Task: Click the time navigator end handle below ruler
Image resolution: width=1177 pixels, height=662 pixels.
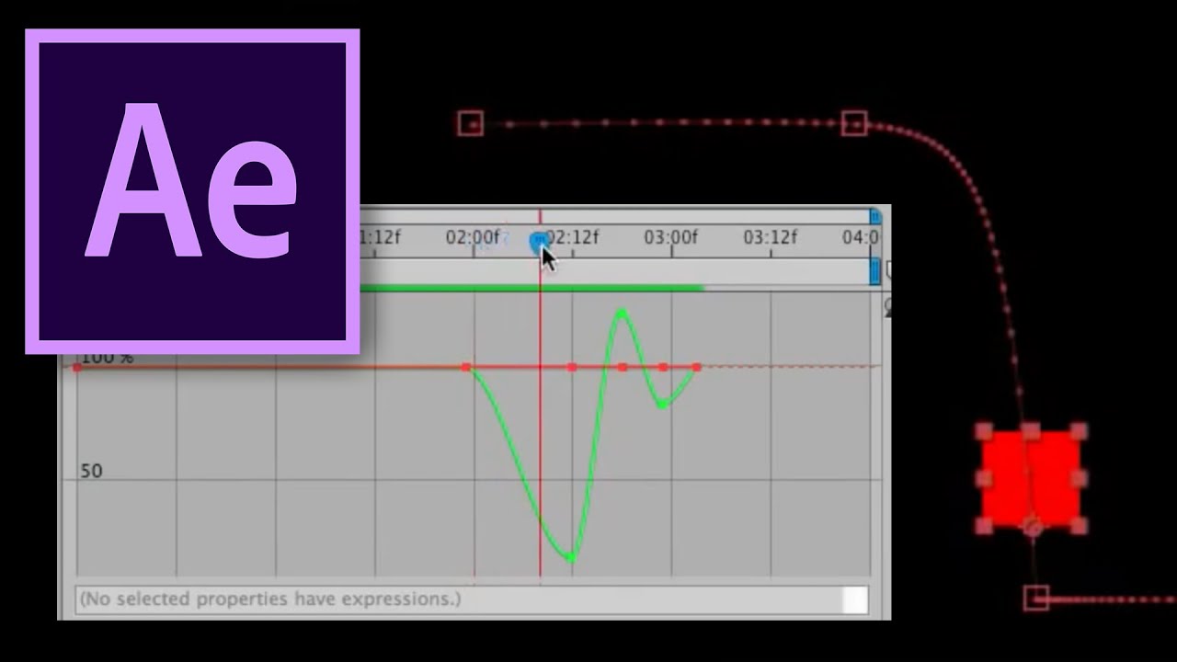Action: (874, 271)
